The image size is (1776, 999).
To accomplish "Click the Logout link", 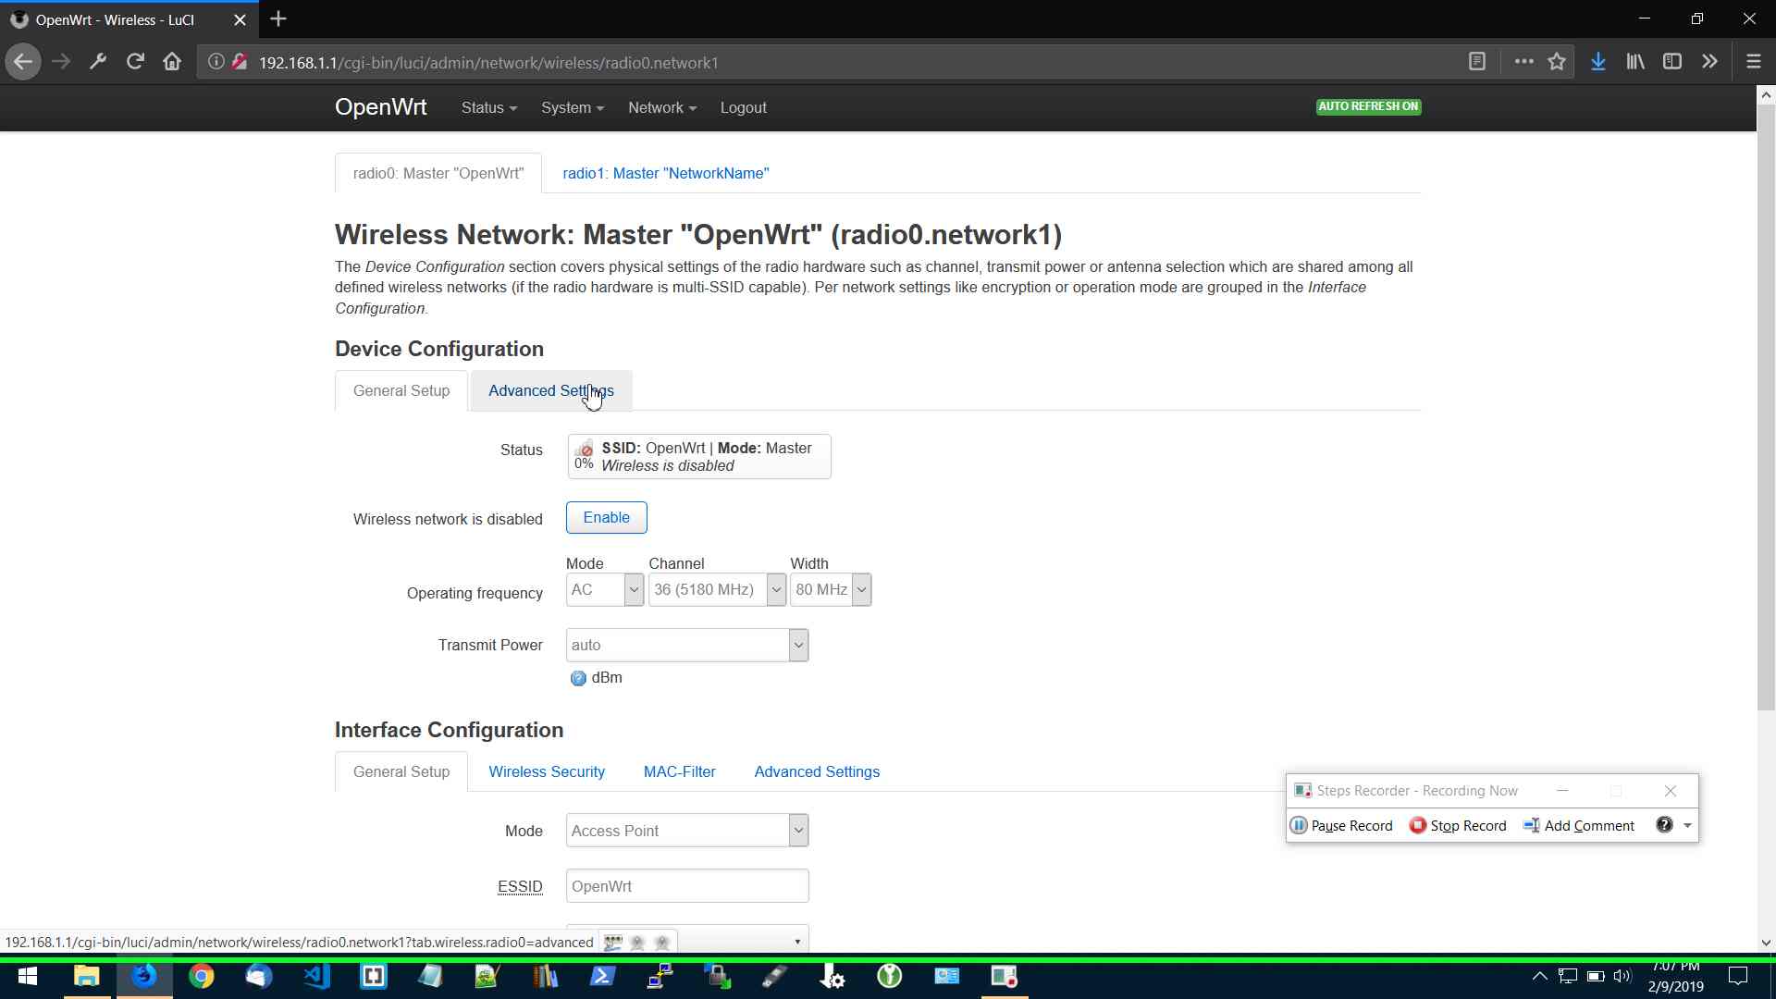I will (x=743, y=108).
